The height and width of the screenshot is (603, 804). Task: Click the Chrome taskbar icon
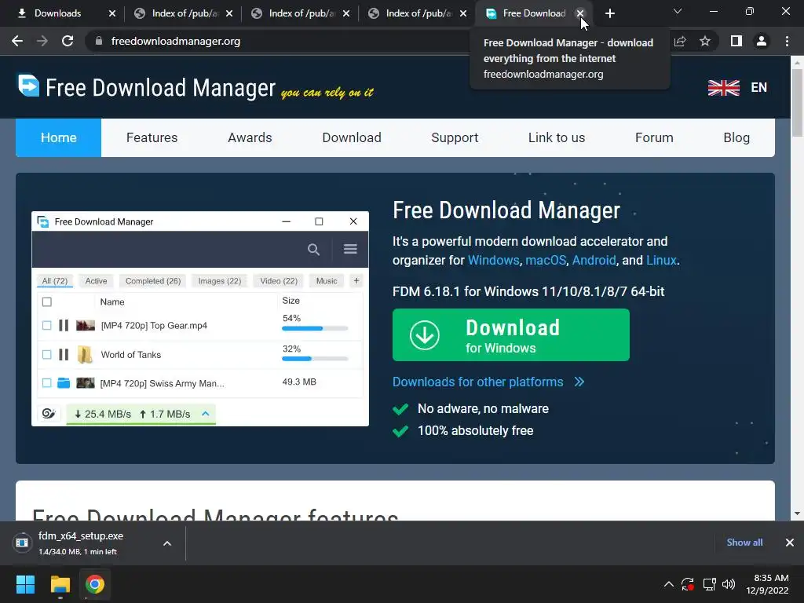(x=95, y=584)
